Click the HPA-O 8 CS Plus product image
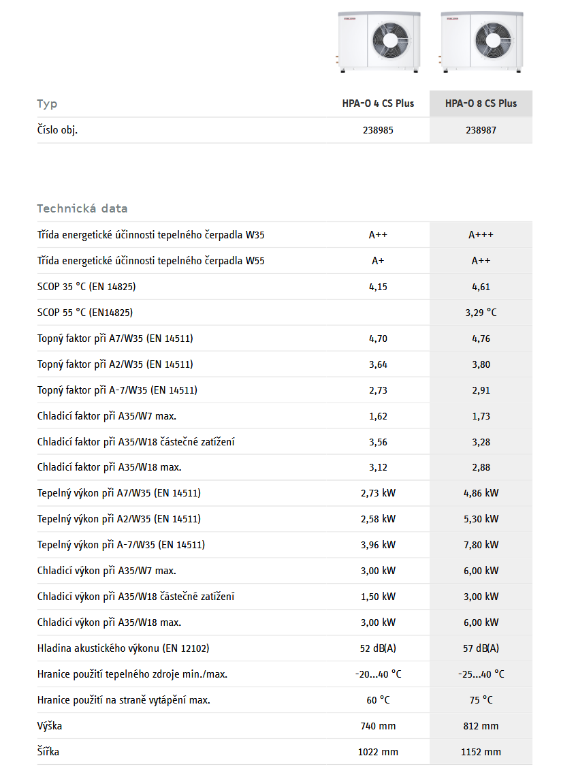 point(481,41)
